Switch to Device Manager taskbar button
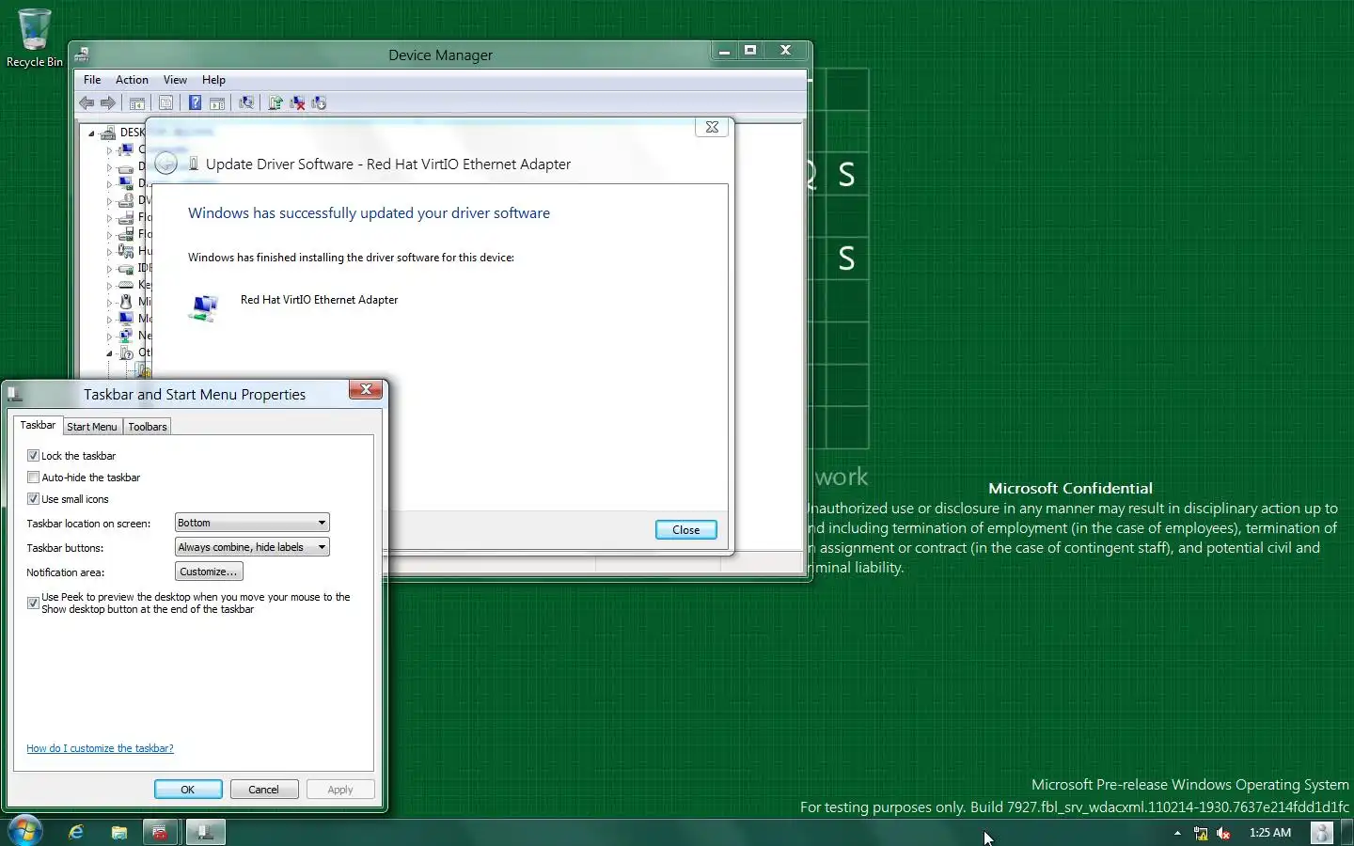 [205, 832]
